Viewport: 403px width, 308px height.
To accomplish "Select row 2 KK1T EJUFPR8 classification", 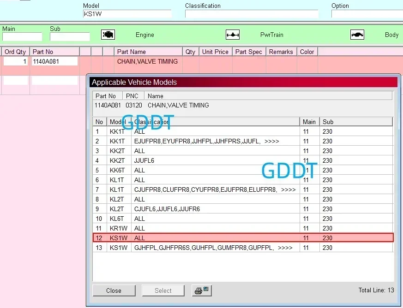I will [x=243, y=141].
